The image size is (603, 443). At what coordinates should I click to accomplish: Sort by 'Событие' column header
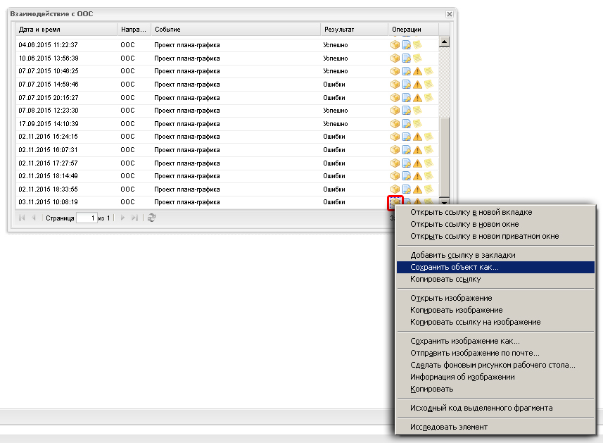(x=236, y=30)
